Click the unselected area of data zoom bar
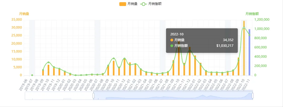 click(59, 96)
